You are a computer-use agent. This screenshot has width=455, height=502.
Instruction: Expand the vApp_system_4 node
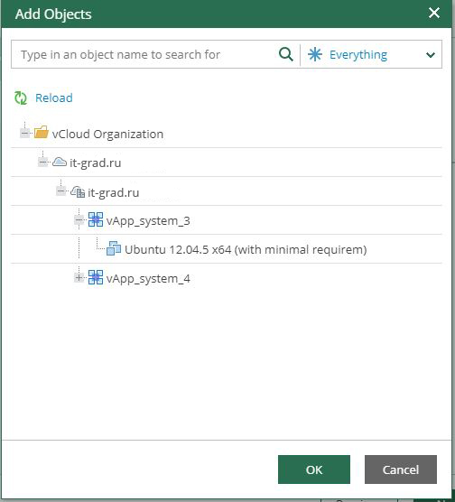tap(79, 277)
